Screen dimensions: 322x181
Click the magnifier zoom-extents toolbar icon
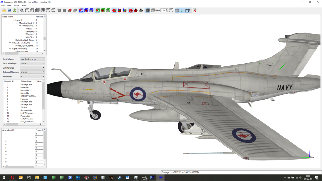point(22,10)
